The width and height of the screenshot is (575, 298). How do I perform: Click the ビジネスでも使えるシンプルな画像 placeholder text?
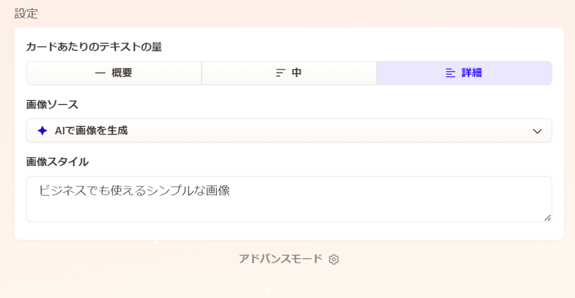[x=135, y=191]
